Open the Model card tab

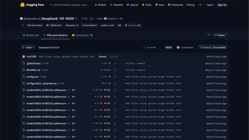tap(31, 35)
